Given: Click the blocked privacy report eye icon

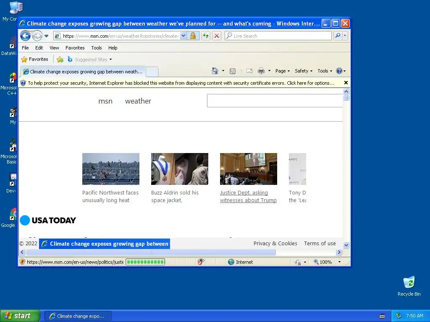Looking at the screenshot, I should [201, 262].
